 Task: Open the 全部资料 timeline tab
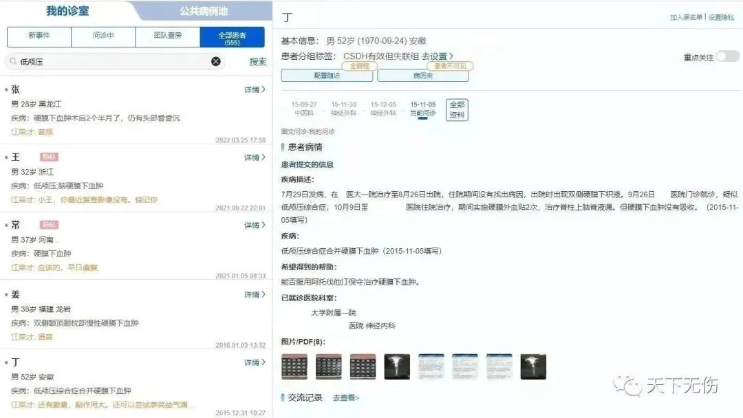tap(456, 103)
